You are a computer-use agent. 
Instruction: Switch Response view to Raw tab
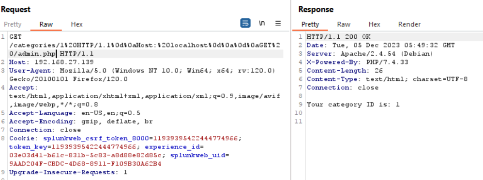pos(344,24)
